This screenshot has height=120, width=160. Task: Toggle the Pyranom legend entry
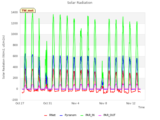click(x=68, y=115)
